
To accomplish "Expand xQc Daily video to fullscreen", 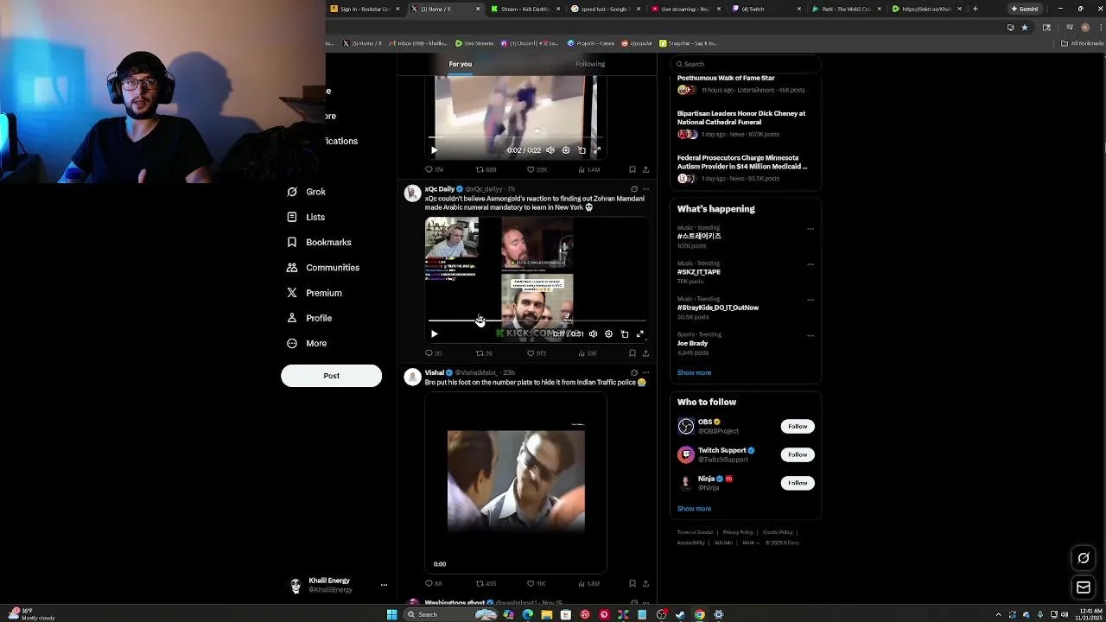I will click(x=640, y=333).
